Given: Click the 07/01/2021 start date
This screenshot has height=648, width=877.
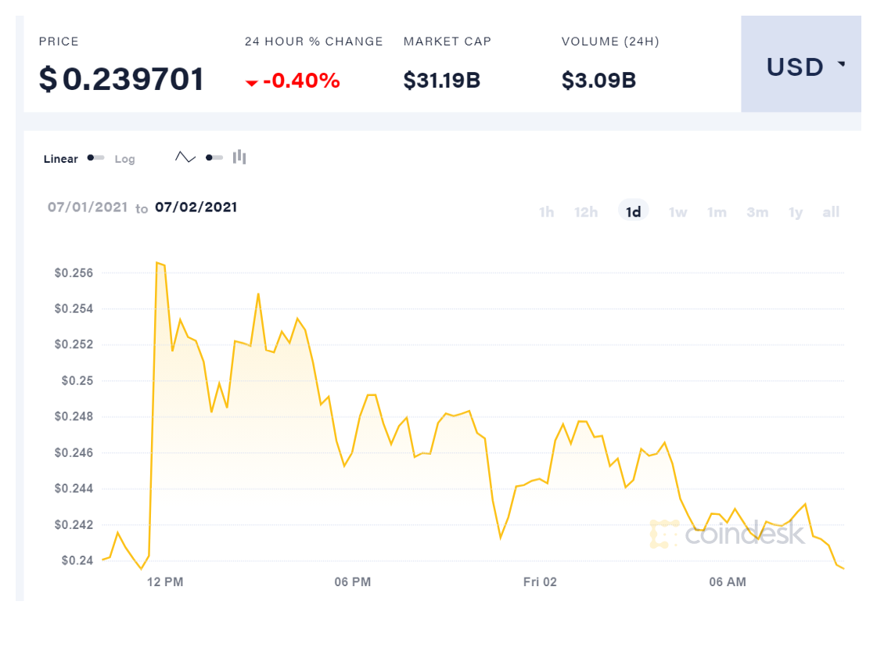Looking at the screenshot, I should [x=87, y=207].
